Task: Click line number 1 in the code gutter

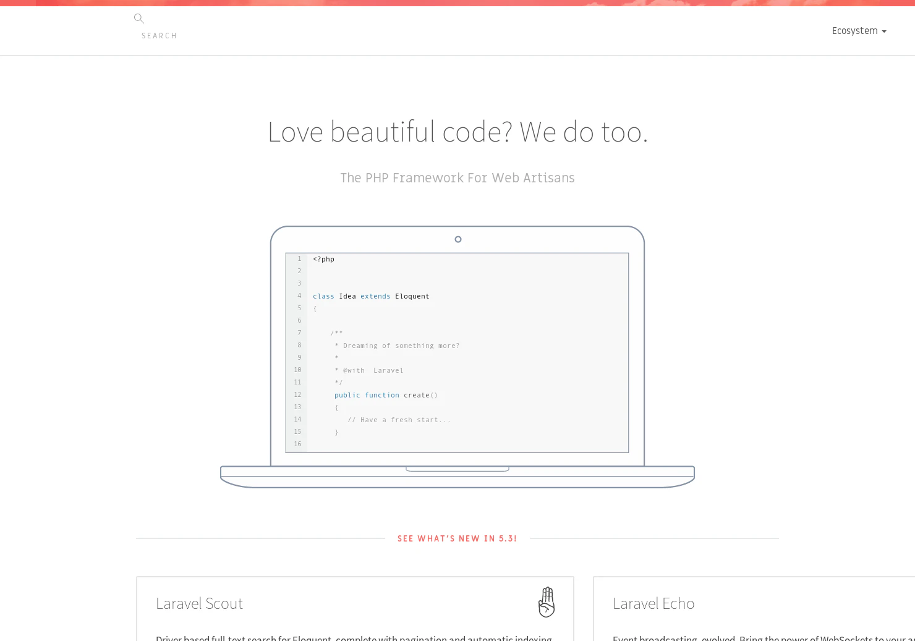Action: tap(299, 259)
